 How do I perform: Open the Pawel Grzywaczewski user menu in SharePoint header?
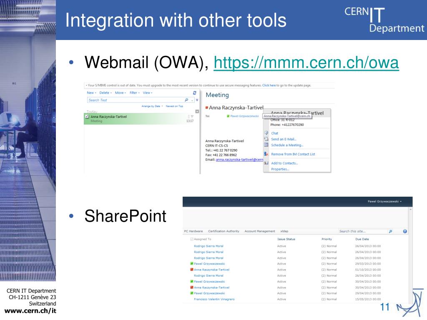[384, 201]
